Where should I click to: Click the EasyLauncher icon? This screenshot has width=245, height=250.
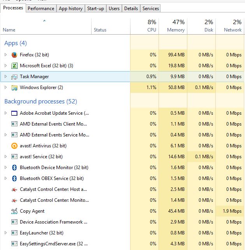[14, 233]
